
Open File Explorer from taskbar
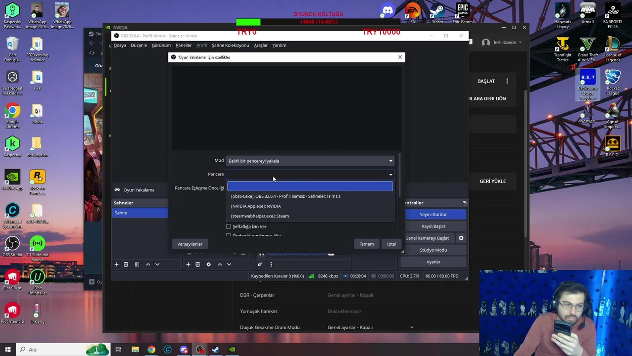point(135,350)
